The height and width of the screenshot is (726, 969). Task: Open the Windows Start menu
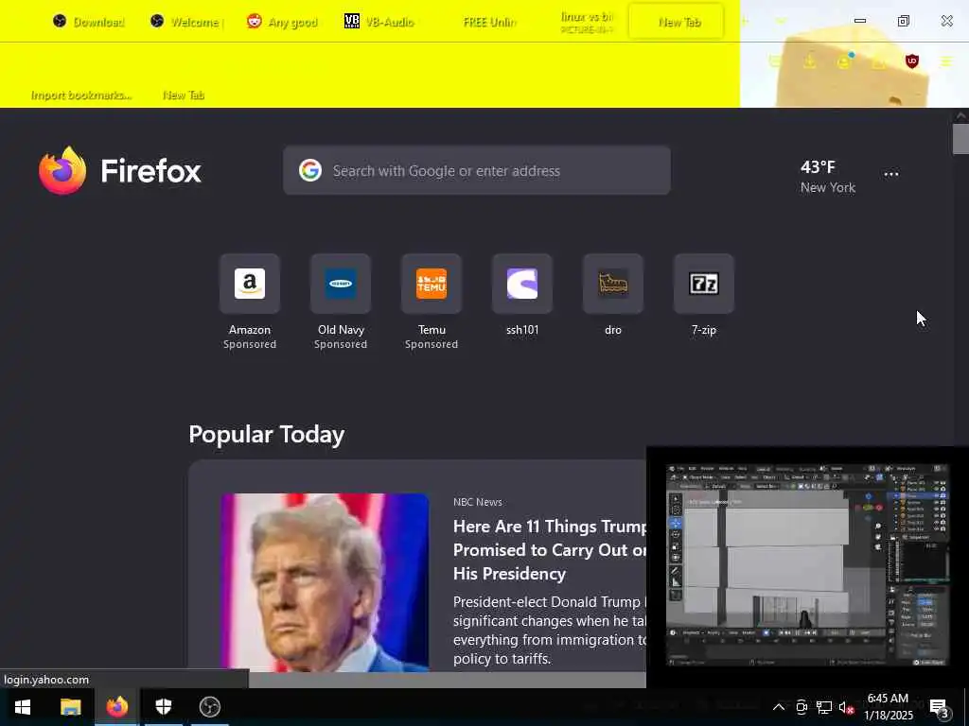(x=23, y=707)
